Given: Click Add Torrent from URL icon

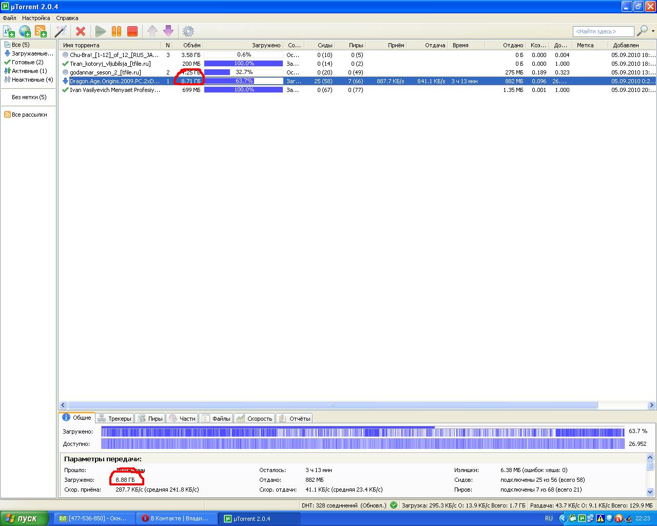Looking at the screenshot, I should point(25,31).
